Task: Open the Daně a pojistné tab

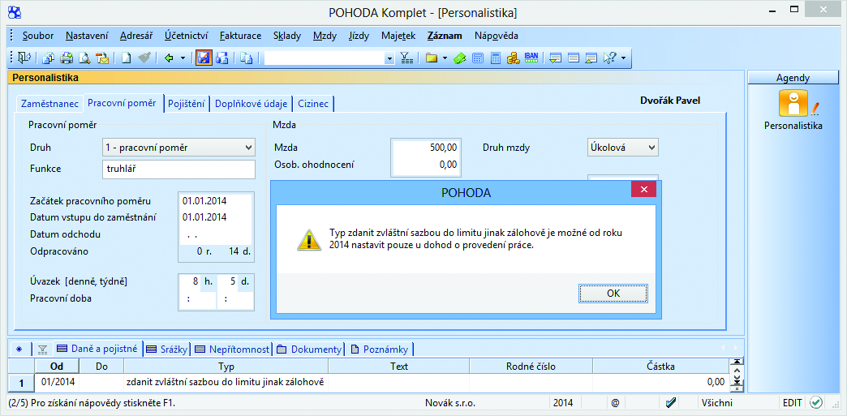Action: coord(97,349)
